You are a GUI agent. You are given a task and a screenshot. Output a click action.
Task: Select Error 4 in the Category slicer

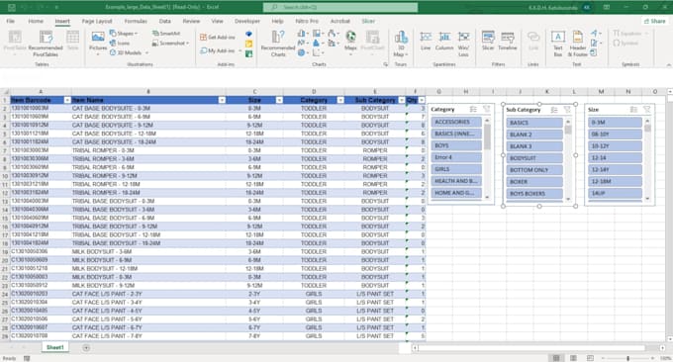point(456,157)
